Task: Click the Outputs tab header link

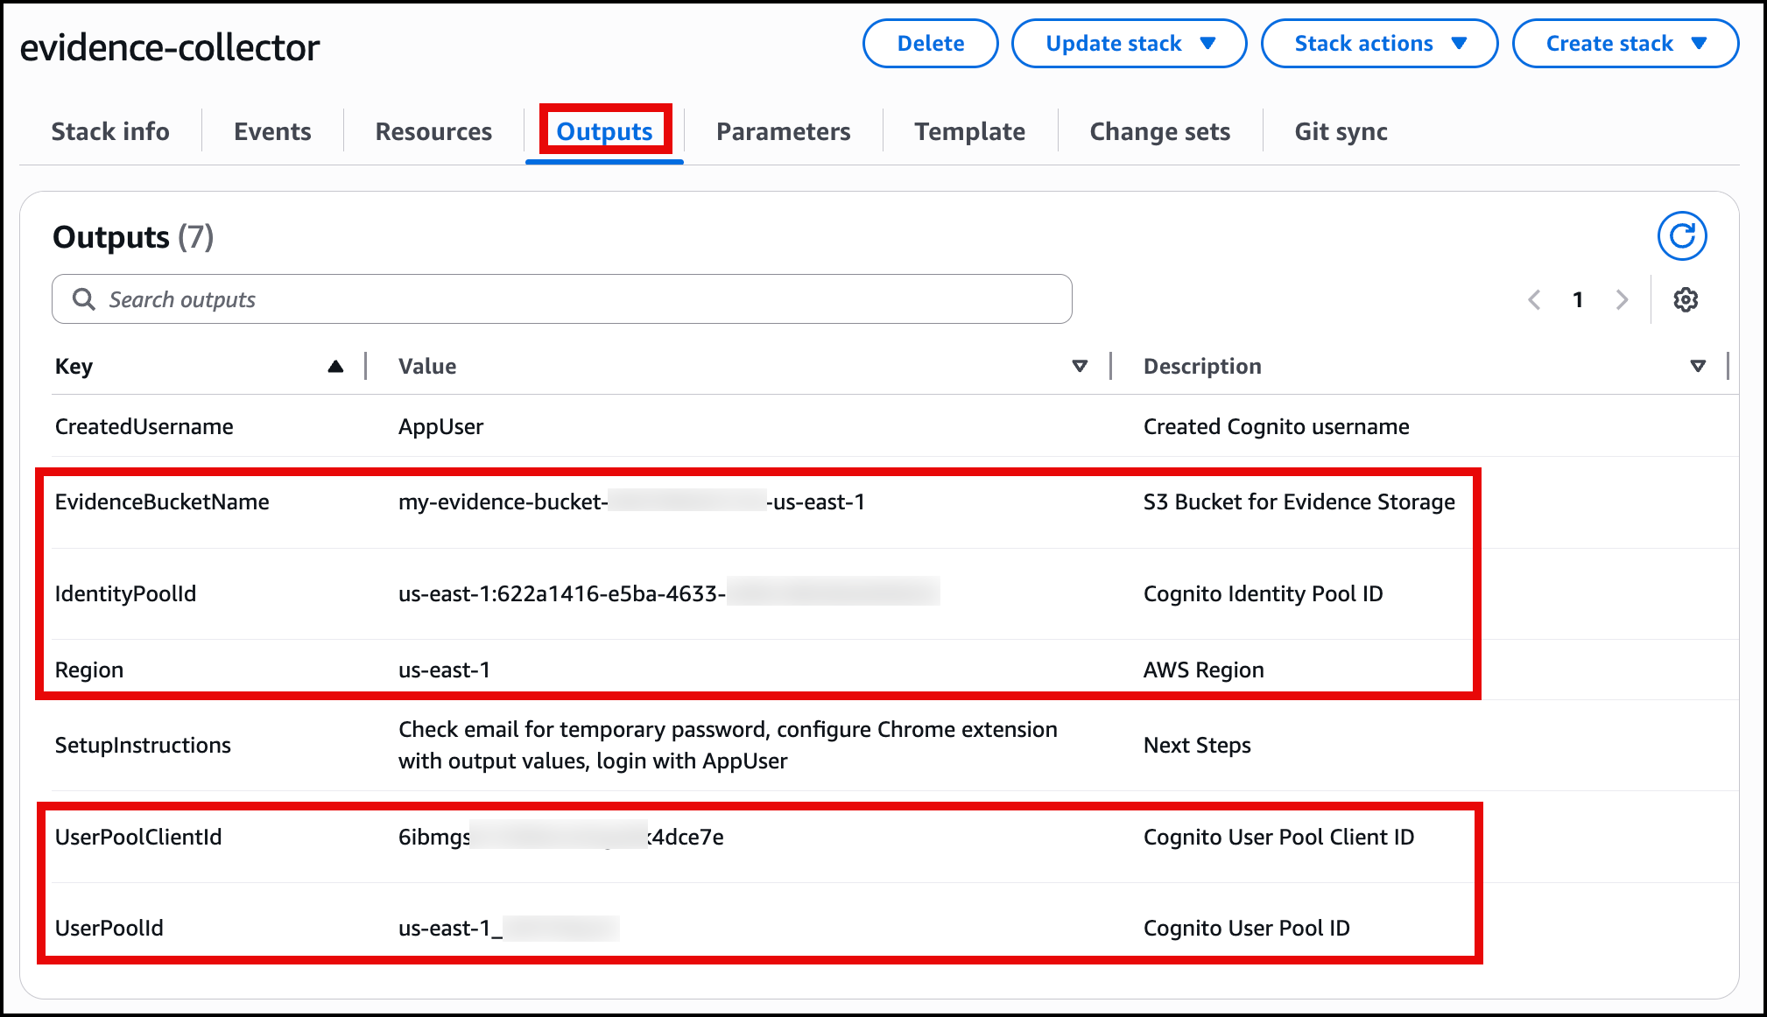Action: tap(604, 131)
